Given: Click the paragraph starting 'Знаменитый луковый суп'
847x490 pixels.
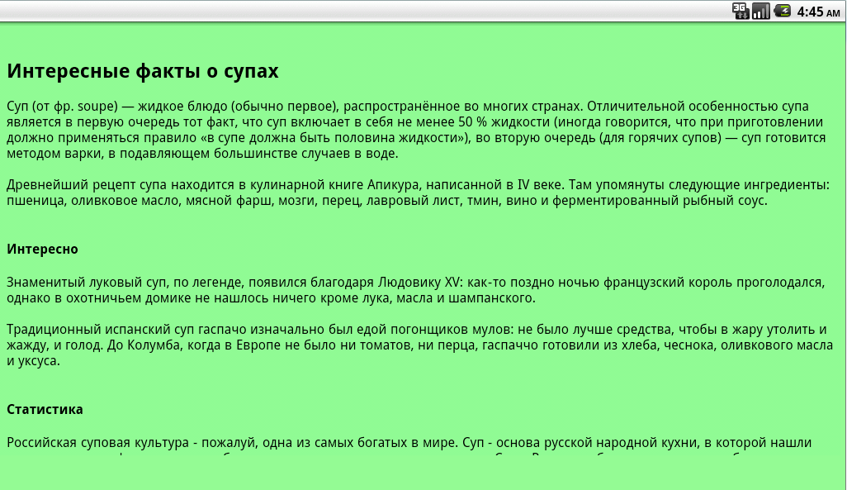Looking at the screenshot, I should click(416, 290).
